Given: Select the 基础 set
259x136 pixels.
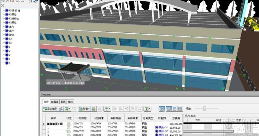Looking at the screenshot, I should pos(11,35).
